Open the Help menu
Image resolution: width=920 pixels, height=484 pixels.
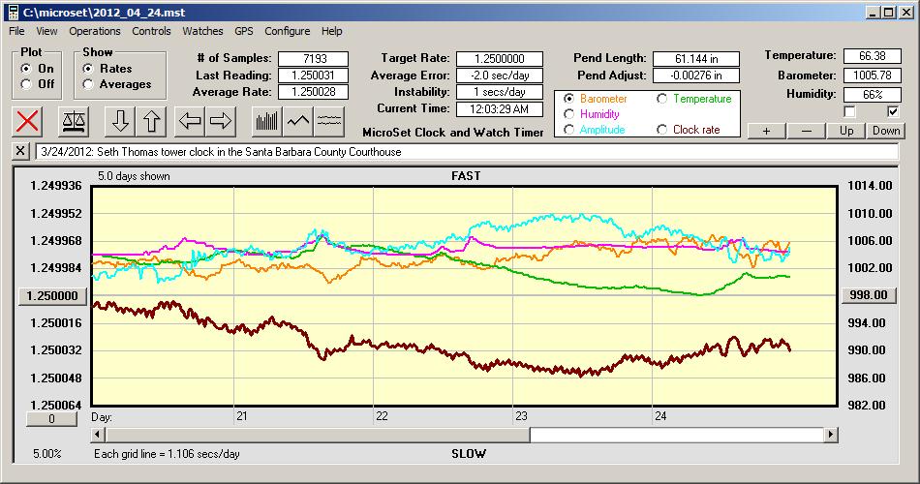tap(331, 31)
